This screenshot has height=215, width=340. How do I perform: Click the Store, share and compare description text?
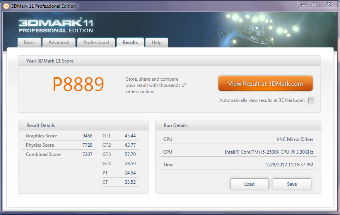tap(156, 85)
